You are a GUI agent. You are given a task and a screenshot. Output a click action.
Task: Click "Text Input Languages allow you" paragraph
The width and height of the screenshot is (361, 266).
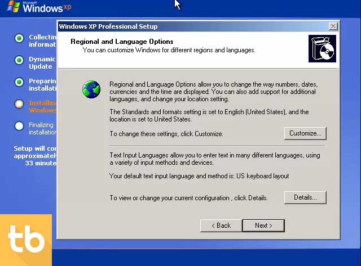coord(214,159)
